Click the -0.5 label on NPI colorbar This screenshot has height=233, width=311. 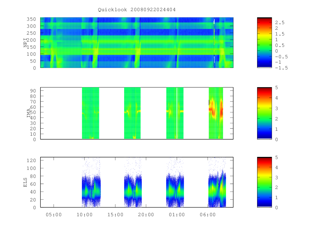coord(281,56)
